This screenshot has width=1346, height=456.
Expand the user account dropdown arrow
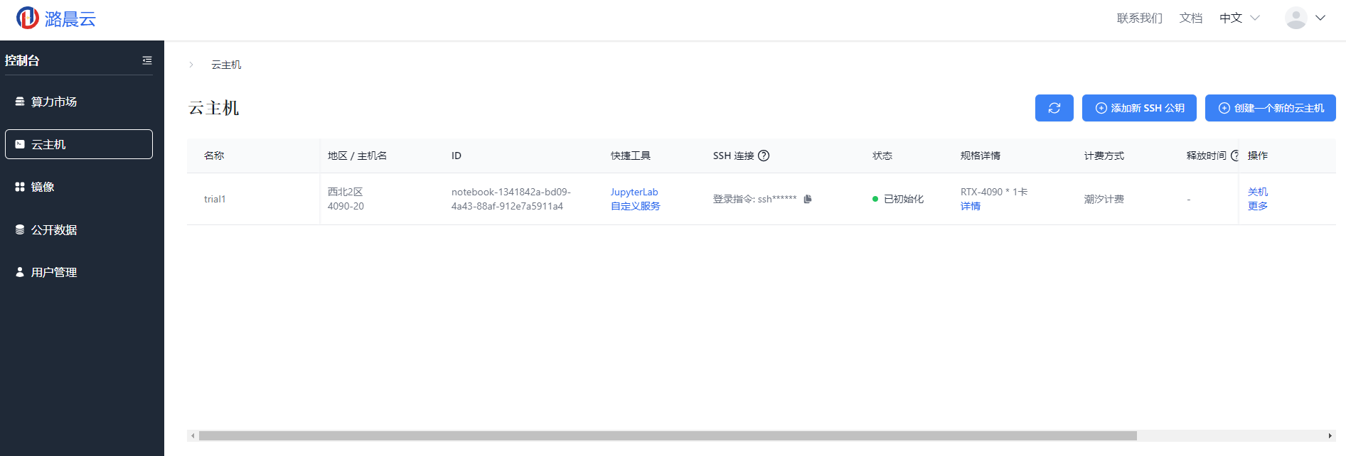pyautogui.click(x=1320, y=18)
